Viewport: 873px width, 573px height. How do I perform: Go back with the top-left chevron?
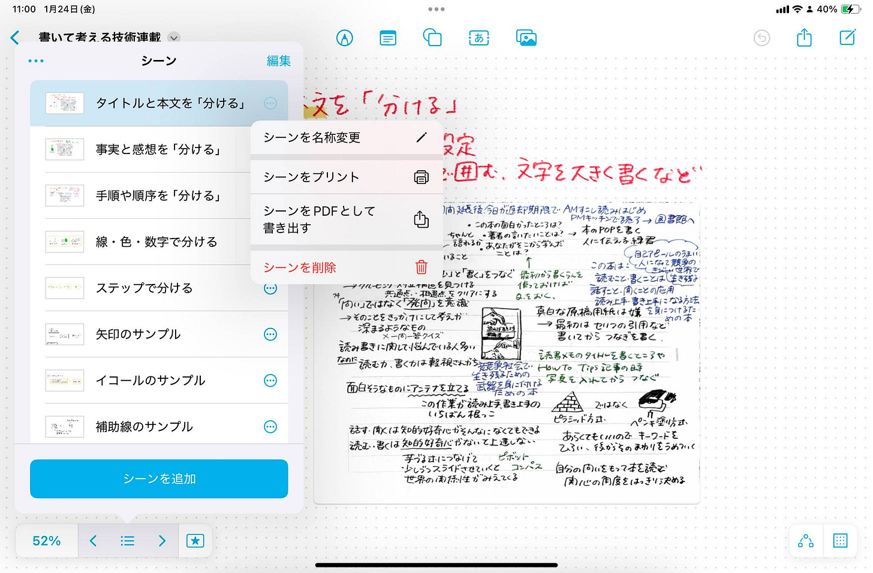[15, 37]
